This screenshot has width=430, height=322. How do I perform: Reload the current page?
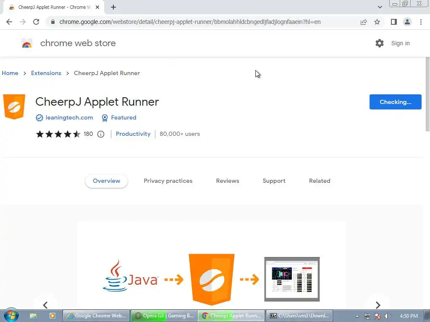coord(36,22)
